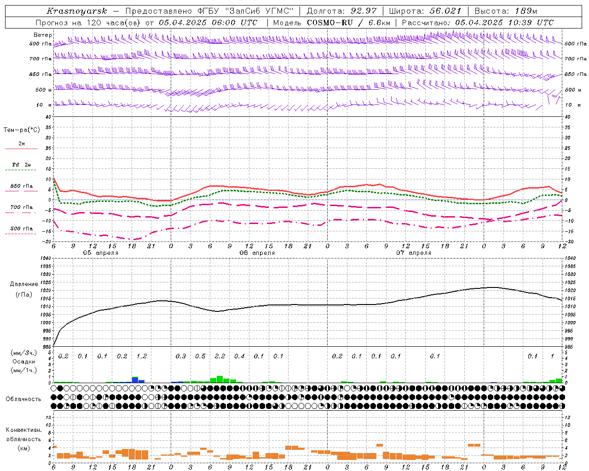Select the 'Широта: 56.021' latitude value
This screenshot has height=471, width=589.
click(x=425, y=11)
